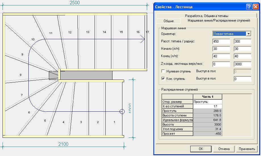This screenshot has width=261, height=156.
Task: Click the Левая тетива combo box value
Action: click(x=229, y=34)
